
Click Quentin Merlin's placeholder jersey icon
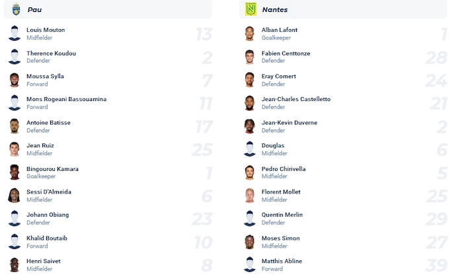click(x=249, y=219)
